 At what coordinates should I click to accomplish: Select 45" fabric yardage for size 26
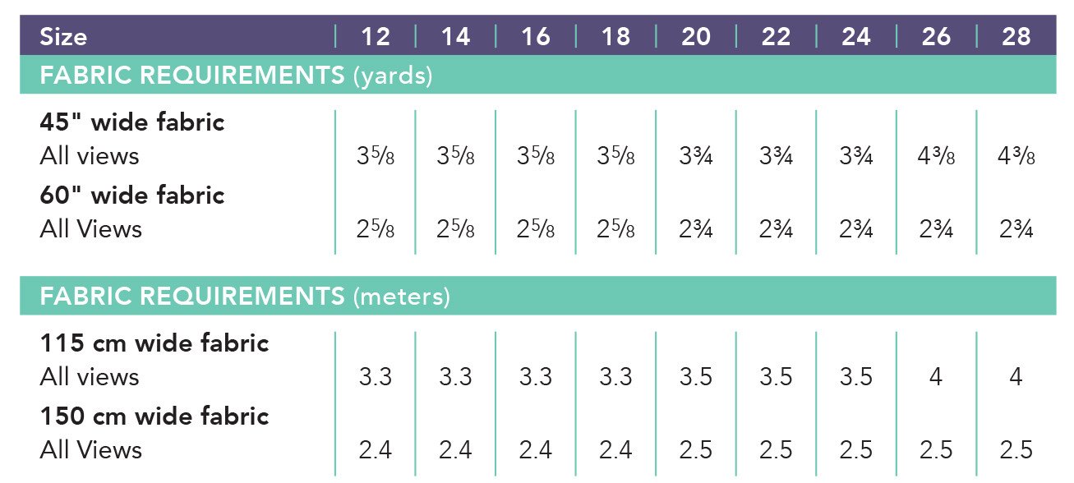click(936, 156)
